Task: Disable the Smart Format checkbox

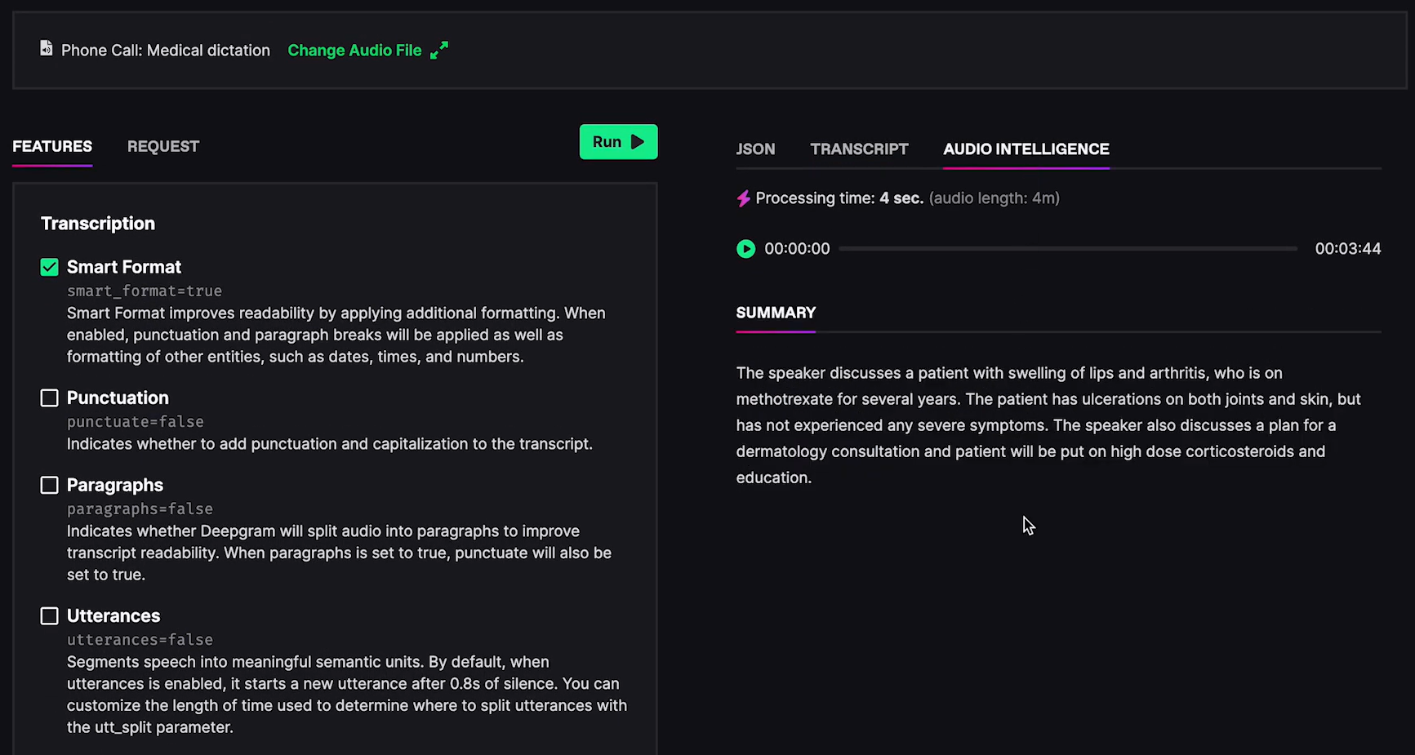Action: pyautogui.click(x=50, y=268)
